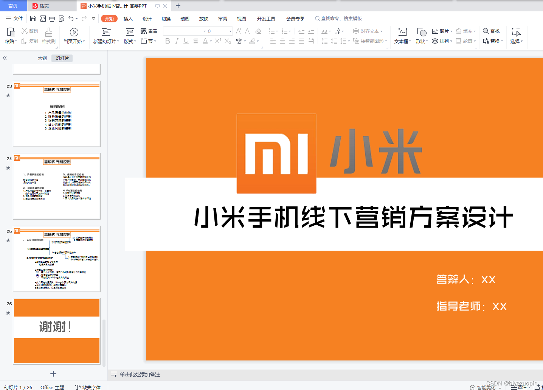
Task: Toggle Underline formatting
Action: pyautogui.click(x=186, y=41)
